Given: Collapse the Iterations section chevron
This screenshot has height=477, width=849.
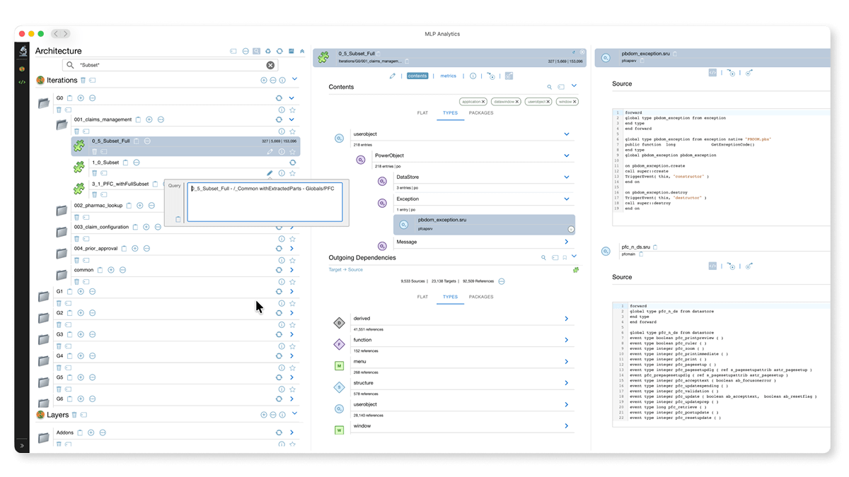Looking at the screenshot, I should (295, 80).
